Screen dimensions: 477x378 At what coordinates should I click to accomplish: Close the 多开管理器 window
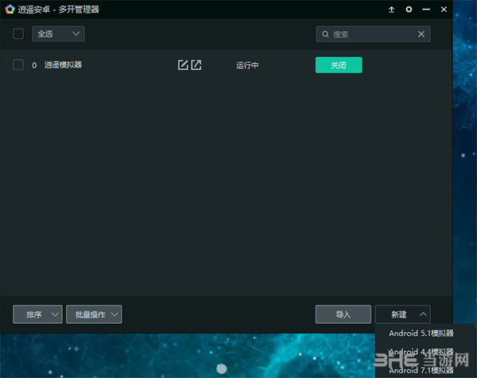444,10
